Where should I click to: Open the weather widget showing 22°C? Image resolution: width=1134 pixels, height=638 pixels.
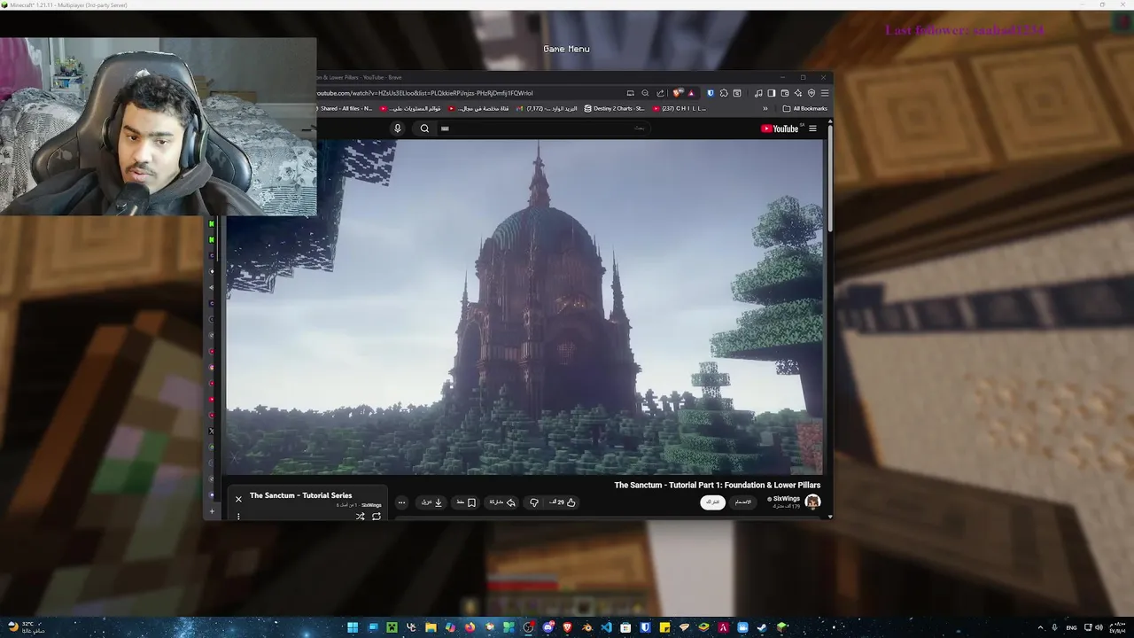(x=27, y=626)
